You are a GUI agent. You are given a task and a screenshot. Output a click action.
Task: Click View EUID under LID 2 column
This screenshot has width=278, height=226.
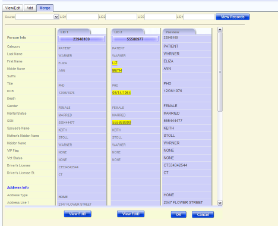tap(131, 214)
